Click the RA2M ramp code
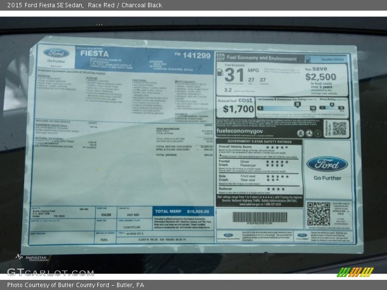 [106, 215]
